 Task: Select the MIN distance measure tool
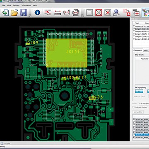(x=76, y=12)
